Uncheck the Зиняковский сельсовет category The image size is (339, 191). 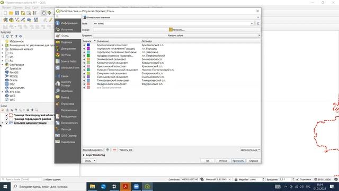click(84, 59)
